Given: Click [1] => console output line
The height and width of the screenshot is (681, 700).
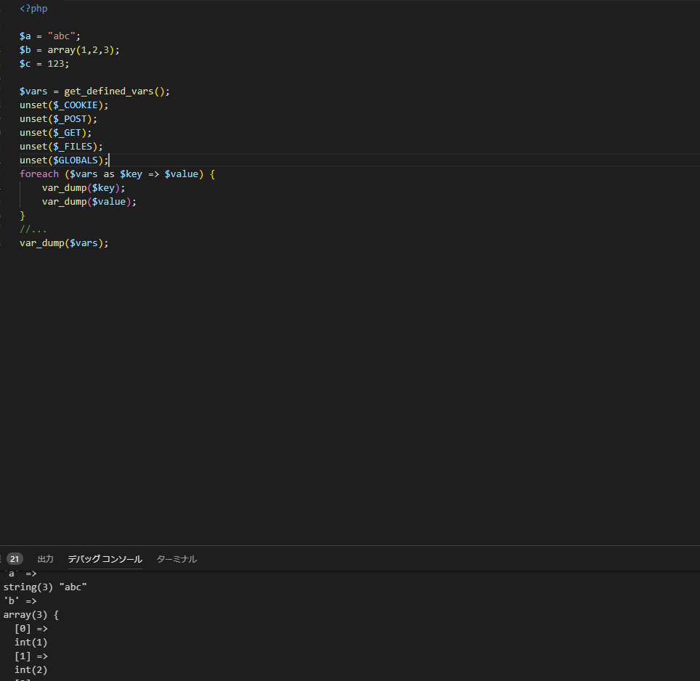Looking at the screenshot, I should [31, 656].
